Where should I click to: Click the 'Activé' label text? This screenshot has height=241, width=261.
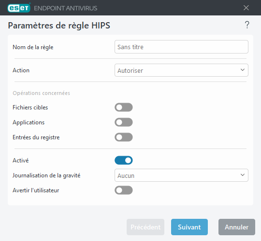click(x=21, y=161)
